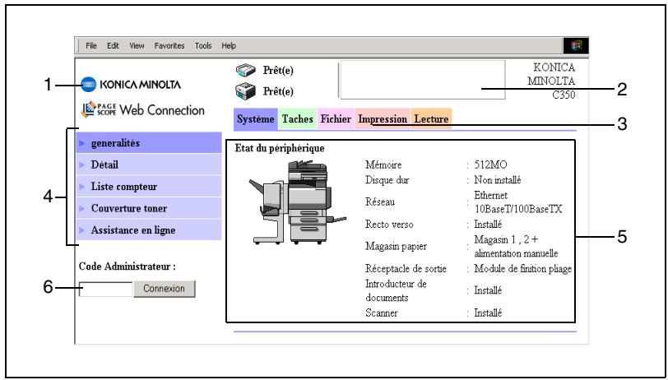Open Couverture toner in the side menu

pyautogui.click(x=149, y=208)
